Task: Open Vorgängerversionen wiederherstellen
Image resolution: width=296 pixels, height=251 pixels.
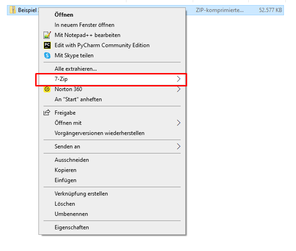Action: pyautogui.click(x=100, y=133)
